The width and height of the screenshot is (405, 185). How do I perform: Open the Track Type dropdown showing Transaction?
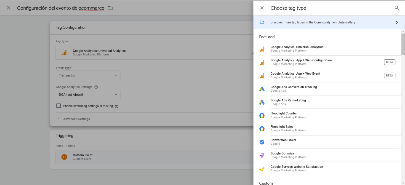(x=88, y=75)
